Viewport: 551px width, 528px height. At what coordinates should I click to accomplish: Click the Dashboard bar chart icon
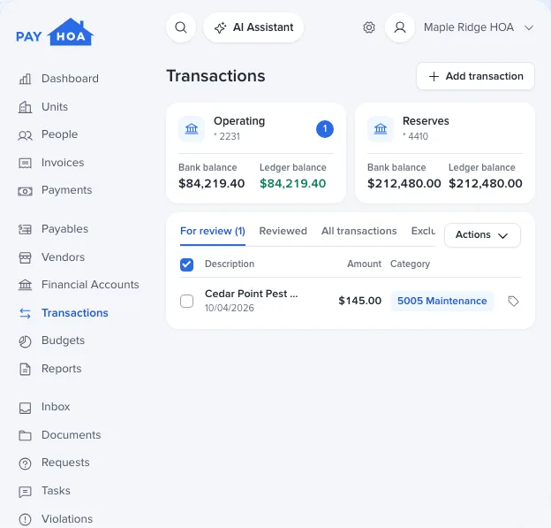pos(25,79)
